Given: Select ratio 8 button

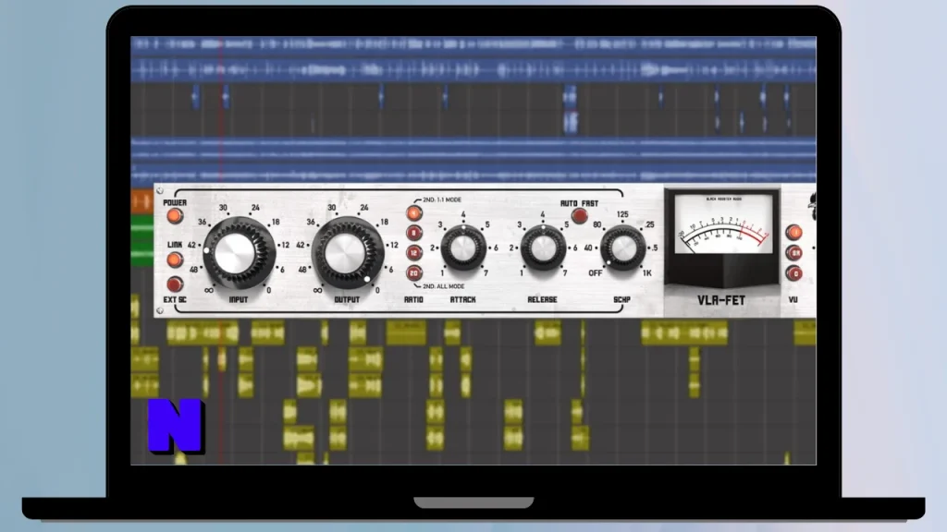Looking at the screenshot, I should 413,233.
